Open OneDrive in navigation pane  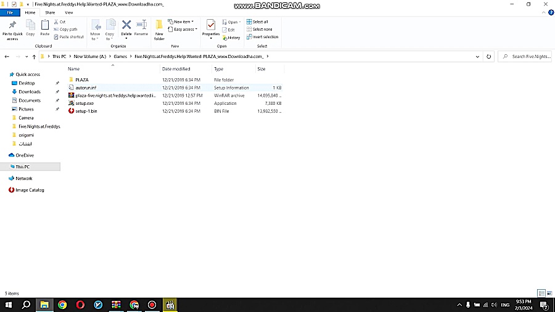tap(25, 155)
